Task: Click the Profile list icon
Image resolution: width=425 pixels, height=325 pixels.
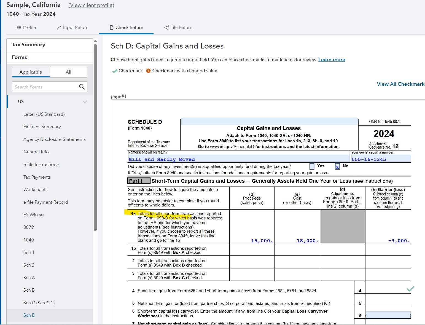Action: 19,28
